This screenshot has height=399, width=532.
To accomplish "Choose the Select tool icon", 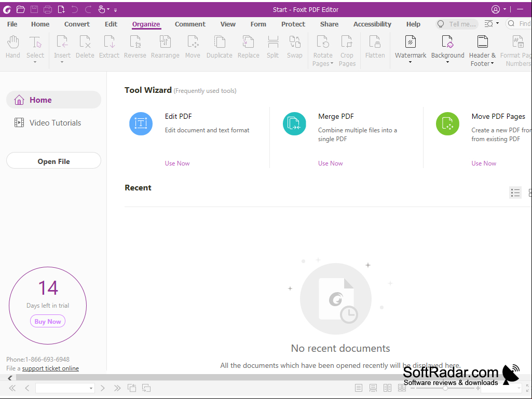I will point(35,42).
